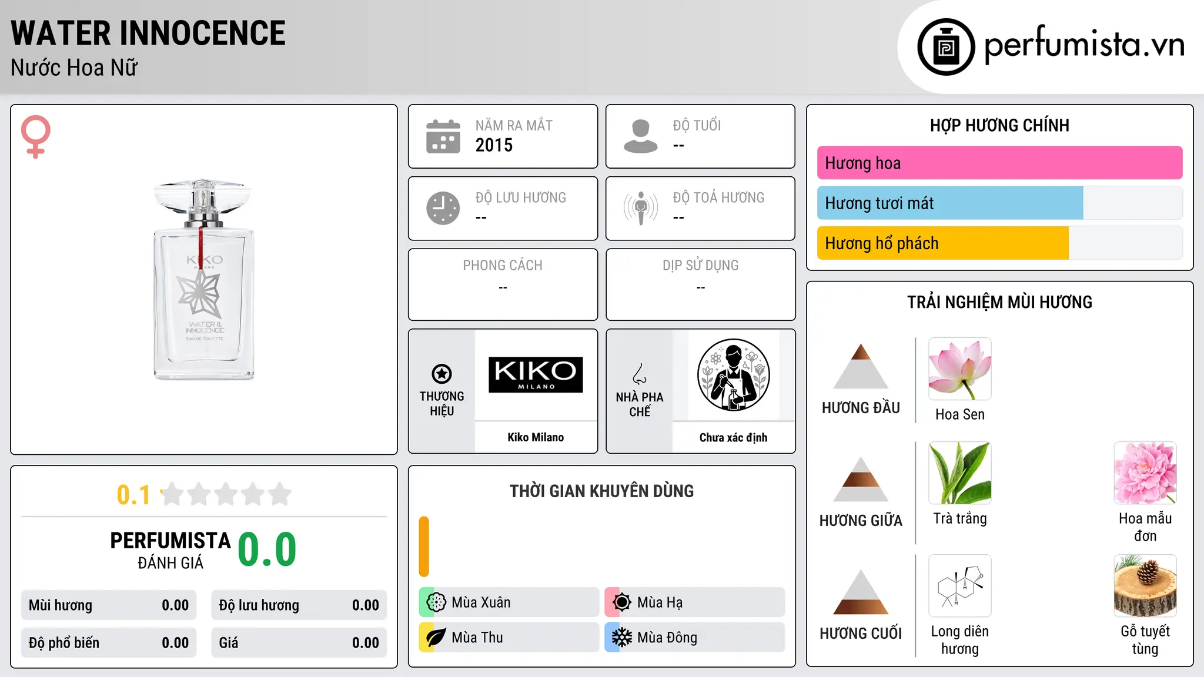The height and width of the screenshot is (677, 1204).
Task: Click the yellow Hương hổ phách accord bar
Action: click(943, 243)
